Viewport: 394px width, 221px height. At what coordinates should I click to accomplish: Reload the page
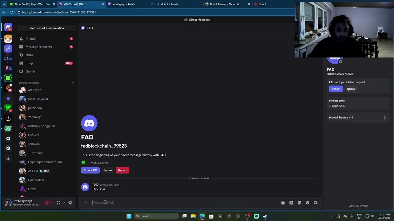[x=11, y=12]
